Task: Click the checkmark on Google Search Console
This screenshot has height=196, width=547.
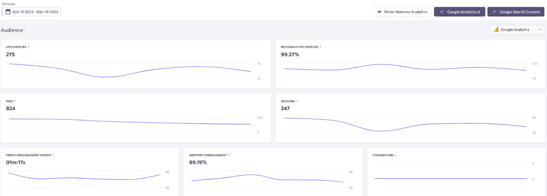Action: pos(494,12)
